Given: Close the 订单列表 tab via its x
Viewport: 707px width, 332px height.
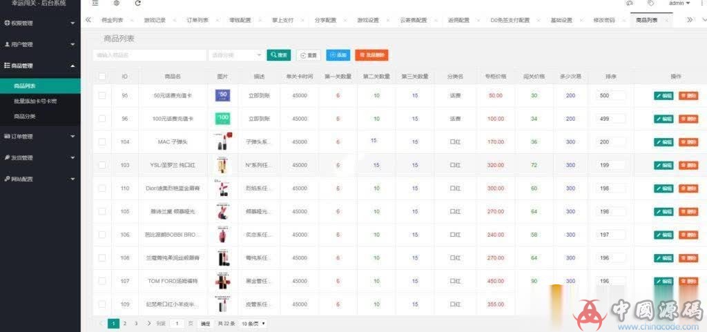Looking at the screenshot, I should (217, 20).
